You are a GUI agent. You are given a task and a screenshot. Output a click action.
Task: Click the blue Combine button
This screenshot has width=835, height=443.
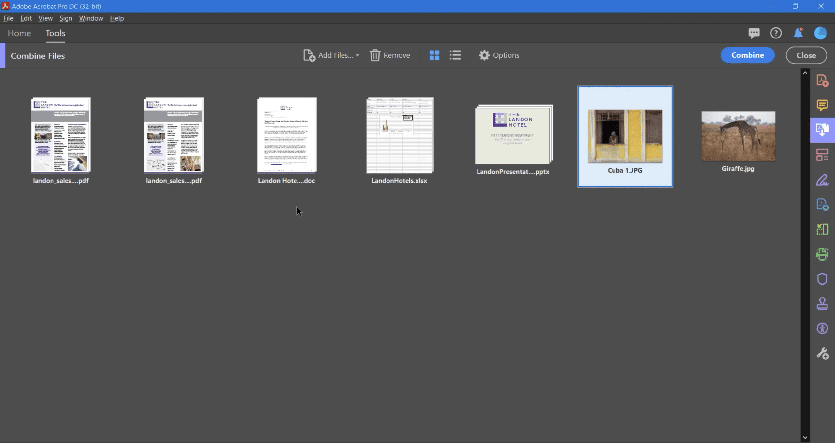(x=747, y=55)
